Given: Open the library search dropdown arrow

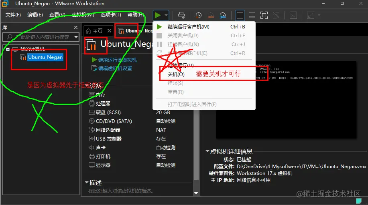Looking at the screenshot, I should point(76,37).
